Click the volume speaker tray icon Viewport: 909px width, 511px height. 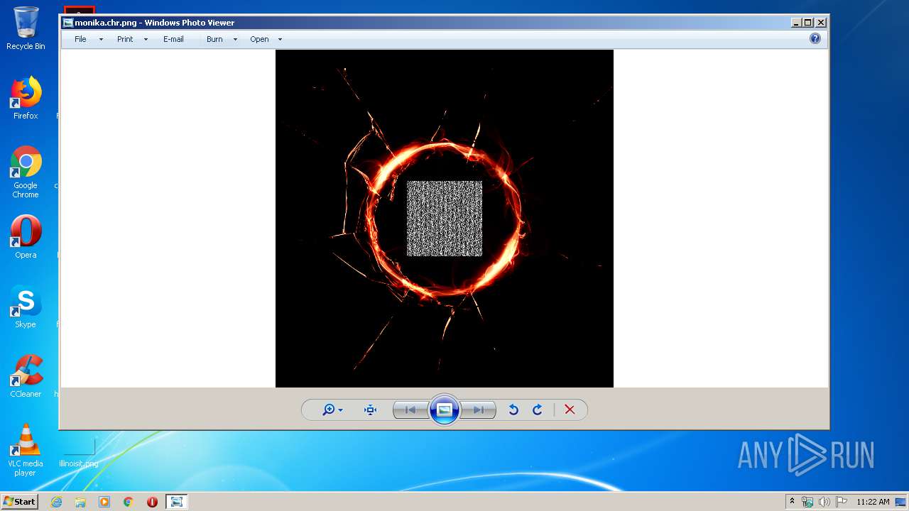click(824, 502)
